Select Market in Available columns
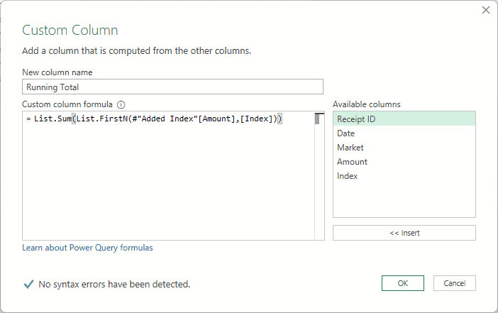498x313 pixels. point(404,148)
